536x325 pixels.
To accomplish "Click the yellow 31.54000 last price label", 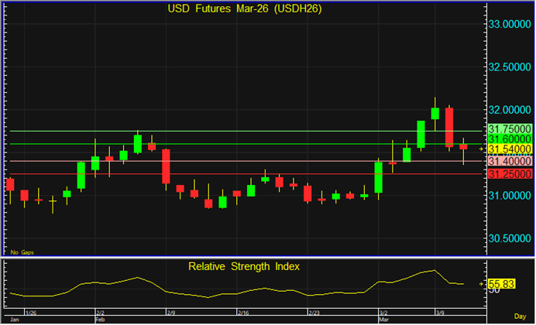I will pos(509,149).
